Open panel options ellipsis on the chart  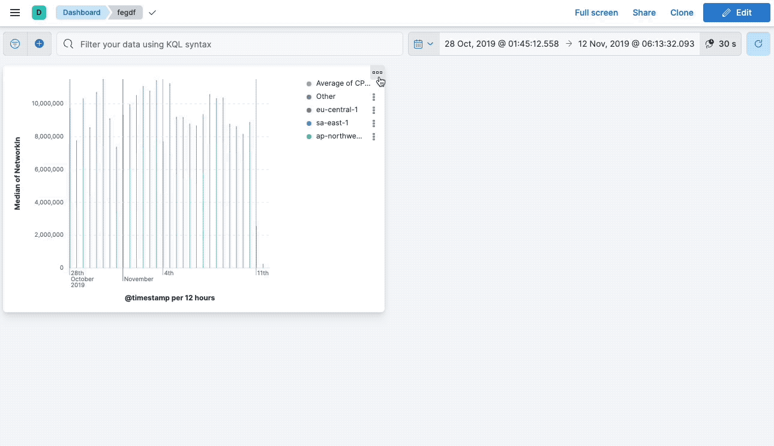click(x=377, y=73)
